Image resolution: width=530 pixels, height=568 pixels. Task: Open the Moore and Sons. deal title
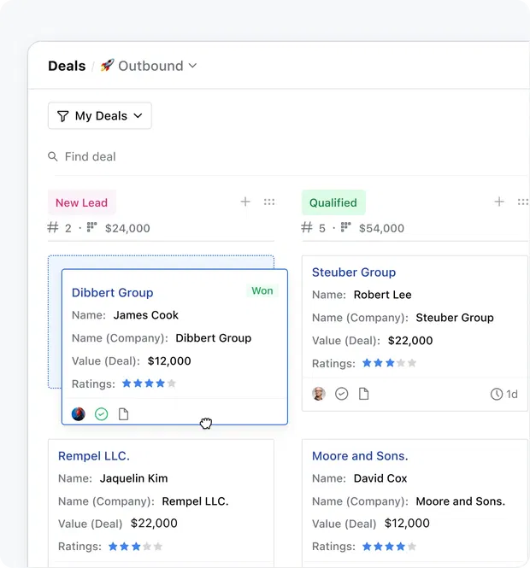[360, 456]
